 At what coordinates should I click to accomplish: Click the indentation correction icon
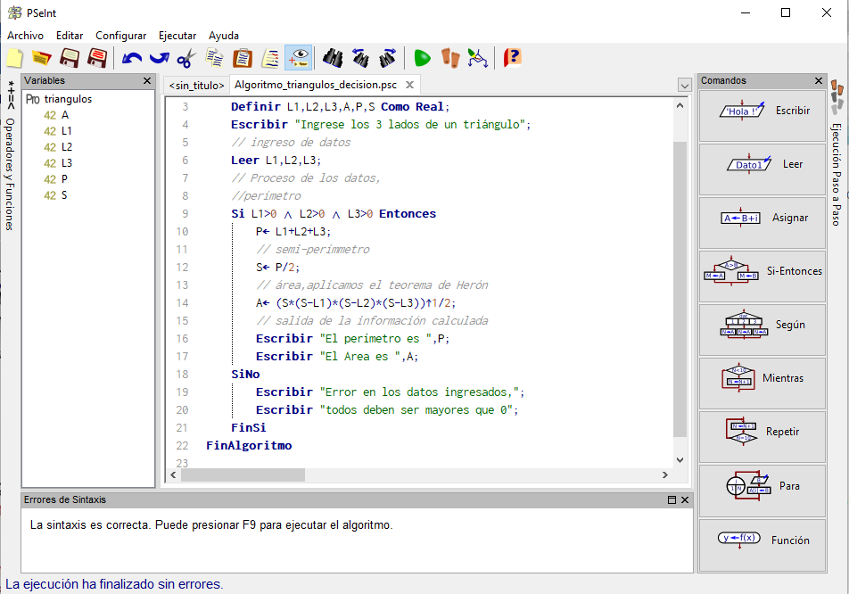click(x=270, y=58)
